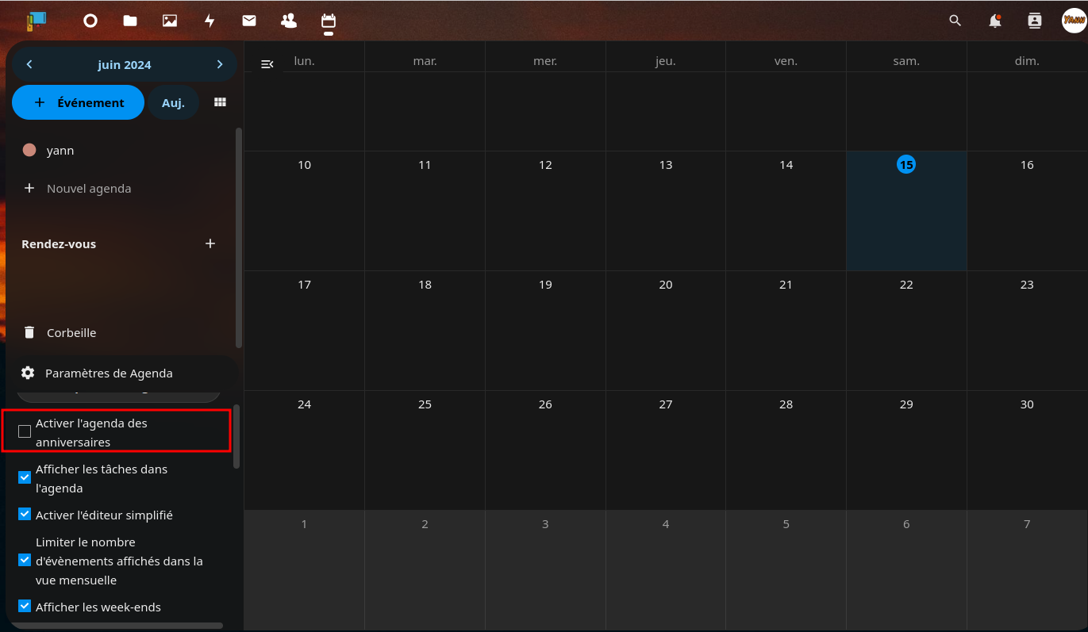
Task: Open the Contacts app icon
Action: 289,21
